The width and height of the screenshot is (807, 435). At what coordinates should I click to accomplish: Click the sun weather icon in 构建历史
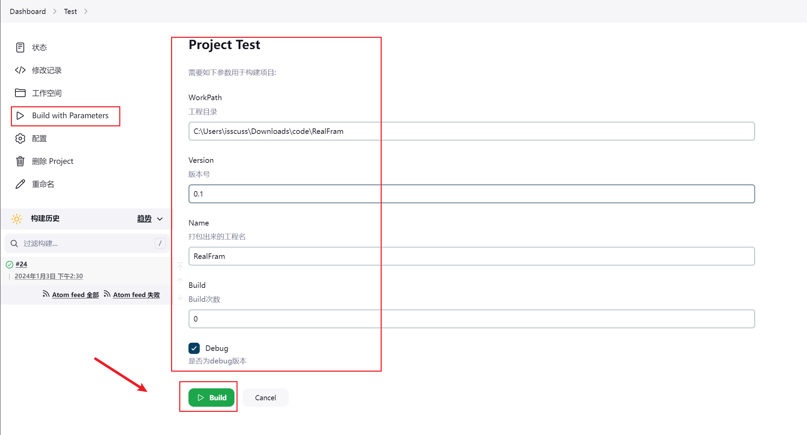(16, 219)
